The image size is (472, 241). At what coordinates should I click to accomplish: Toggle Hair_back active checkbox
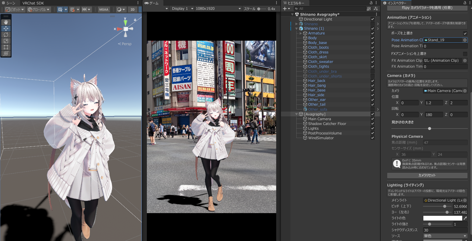pyautogui.click(x=373, y=81)
